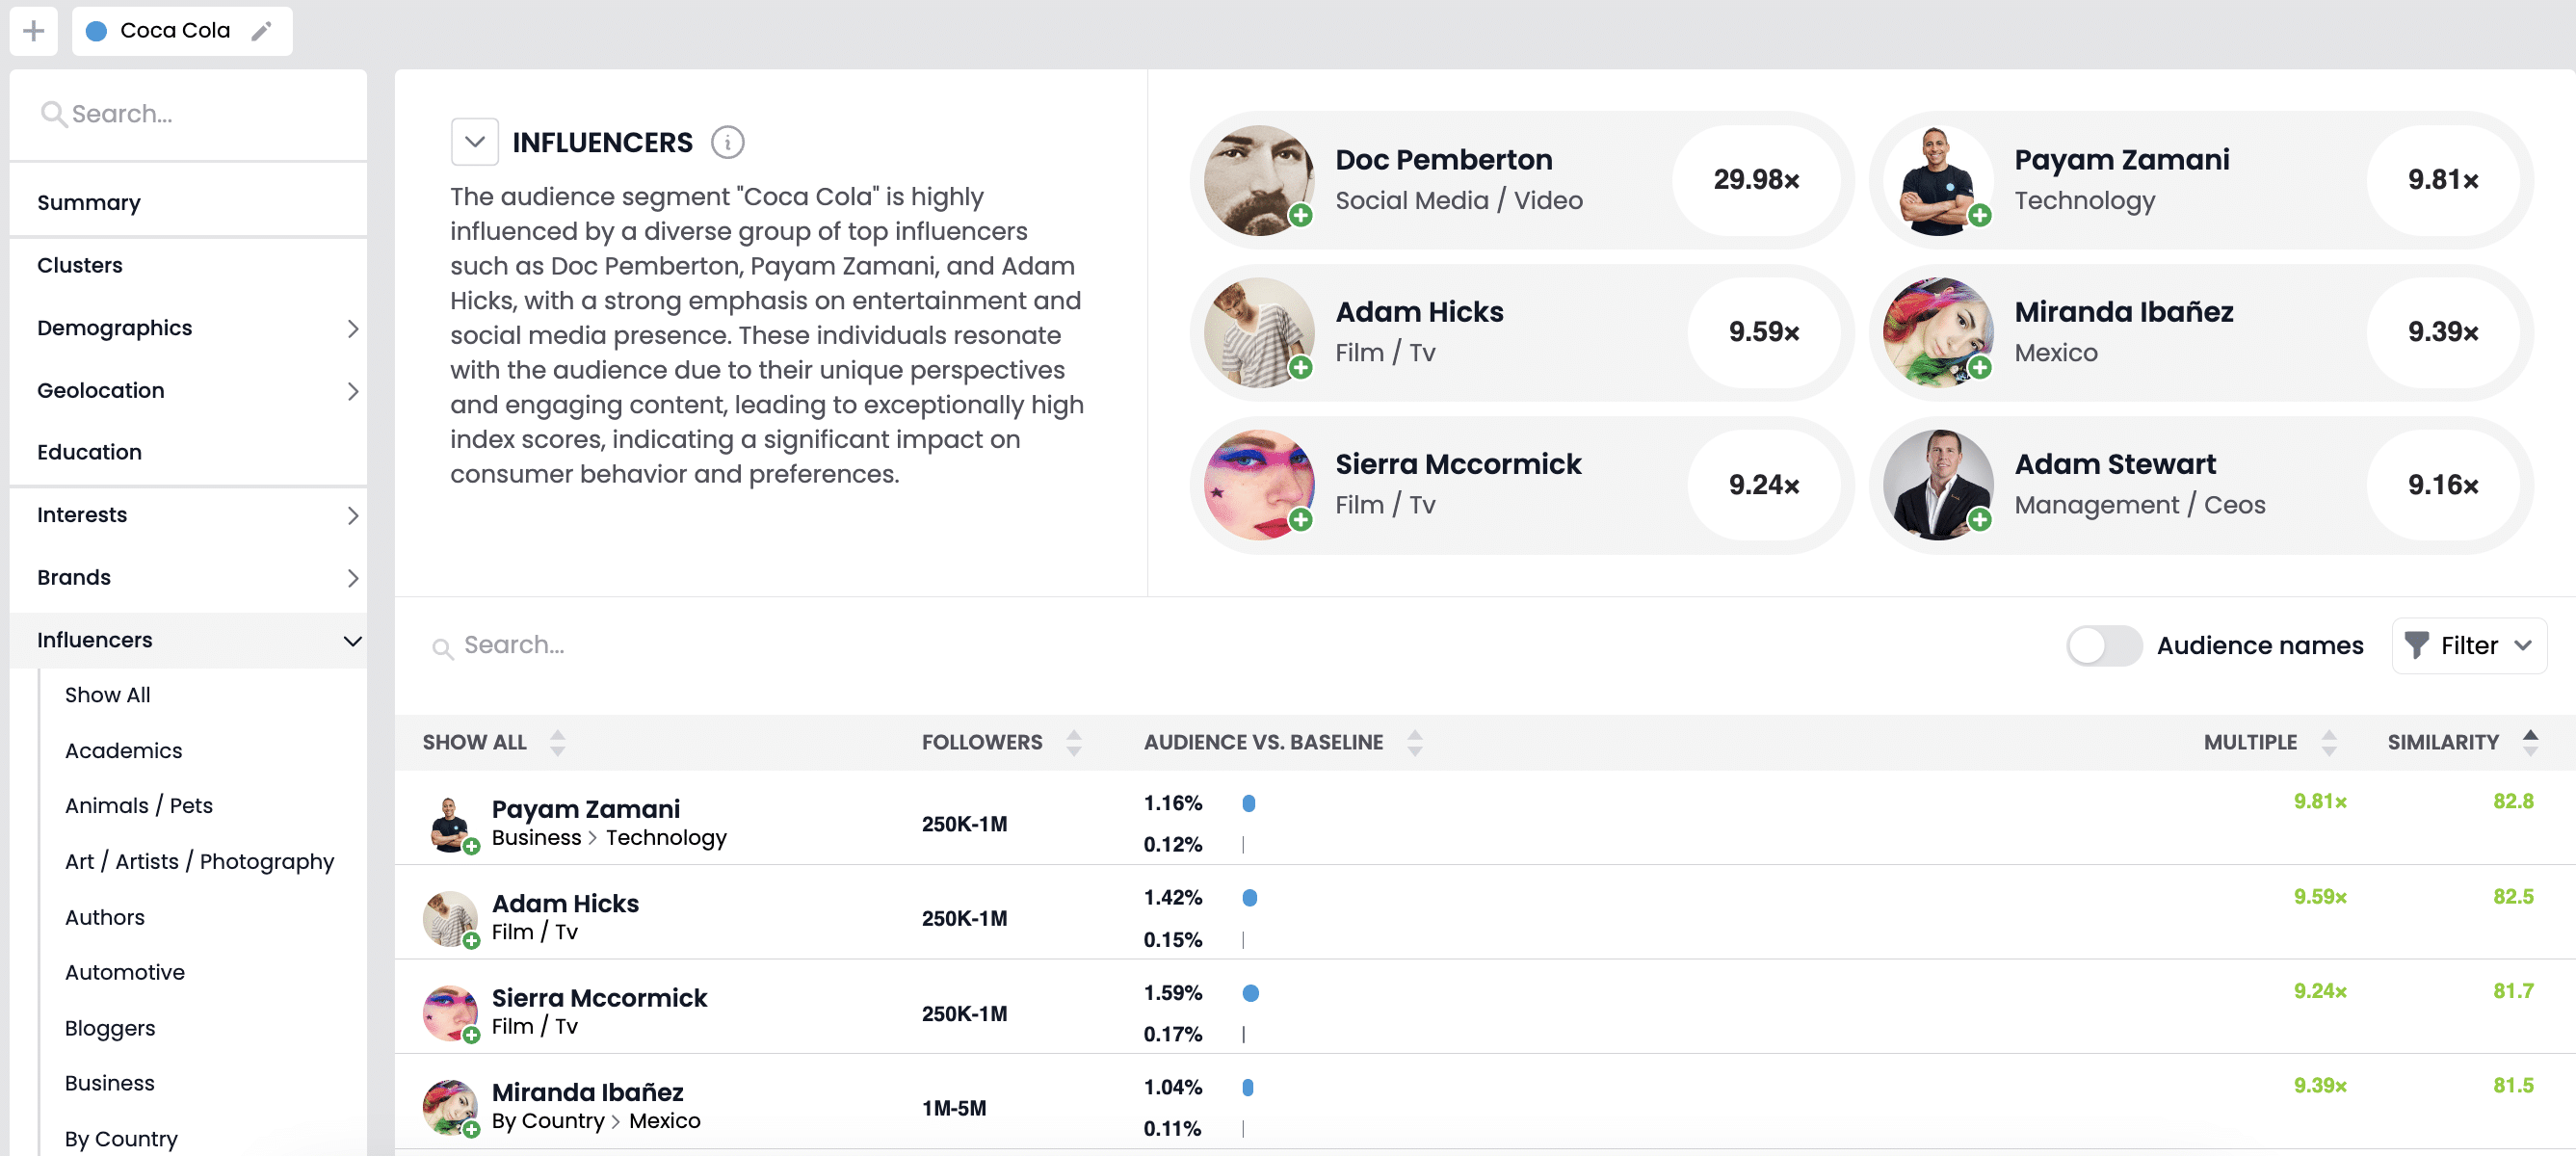
Task: Expand Interests in the sidebar
Action: point(352,515)
